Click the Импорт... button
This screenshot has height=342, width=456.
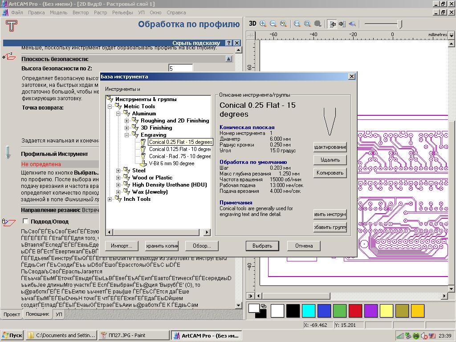point(121,246)
